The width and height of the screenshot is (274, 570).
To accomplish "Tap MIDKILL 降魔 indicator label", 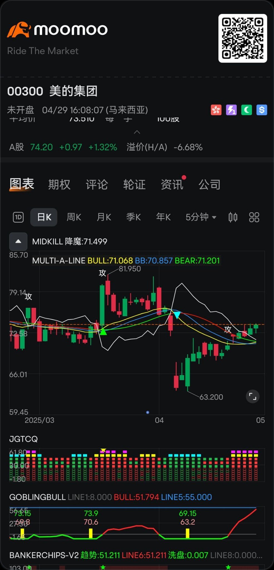I will (x=70, y=241).
